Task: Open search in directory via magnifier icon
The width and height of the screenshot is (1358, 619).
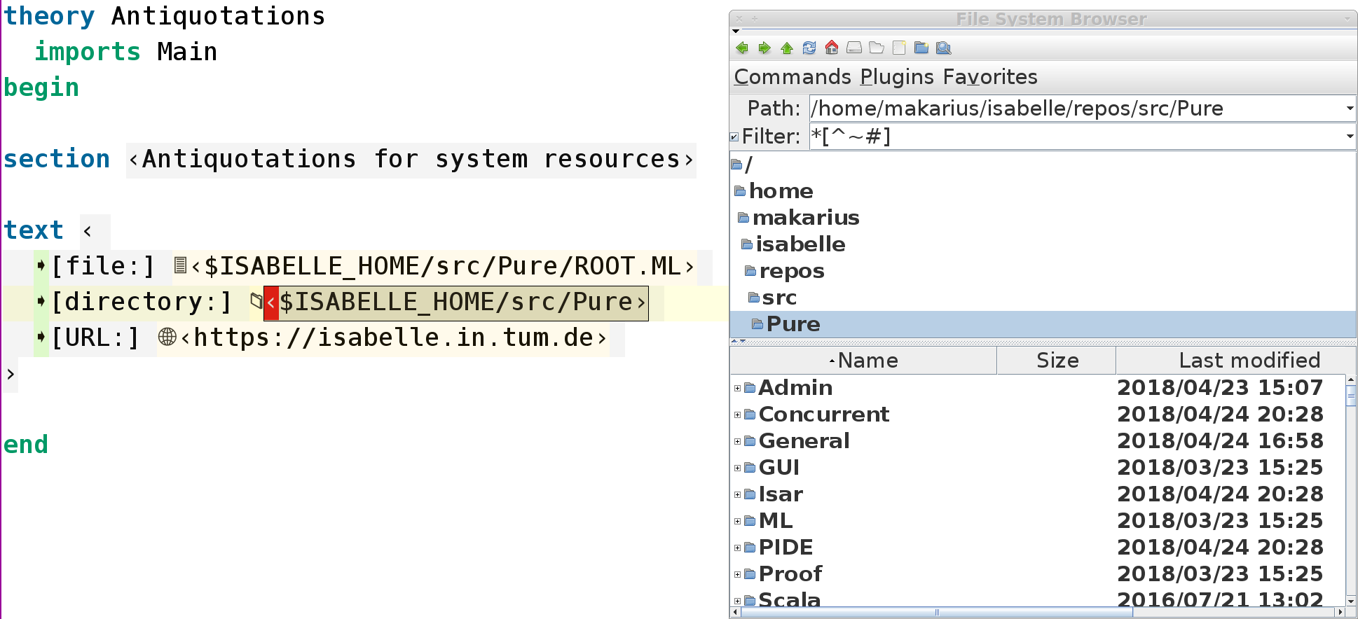Action: tap(944, 48)
